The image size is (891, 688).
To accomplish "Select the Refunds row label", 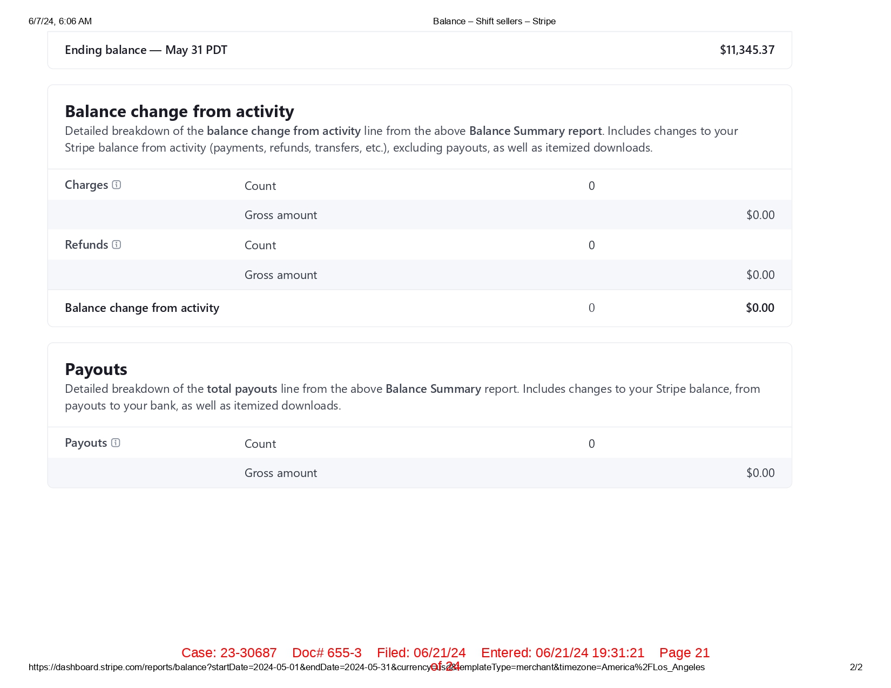I will click(86, 245).
